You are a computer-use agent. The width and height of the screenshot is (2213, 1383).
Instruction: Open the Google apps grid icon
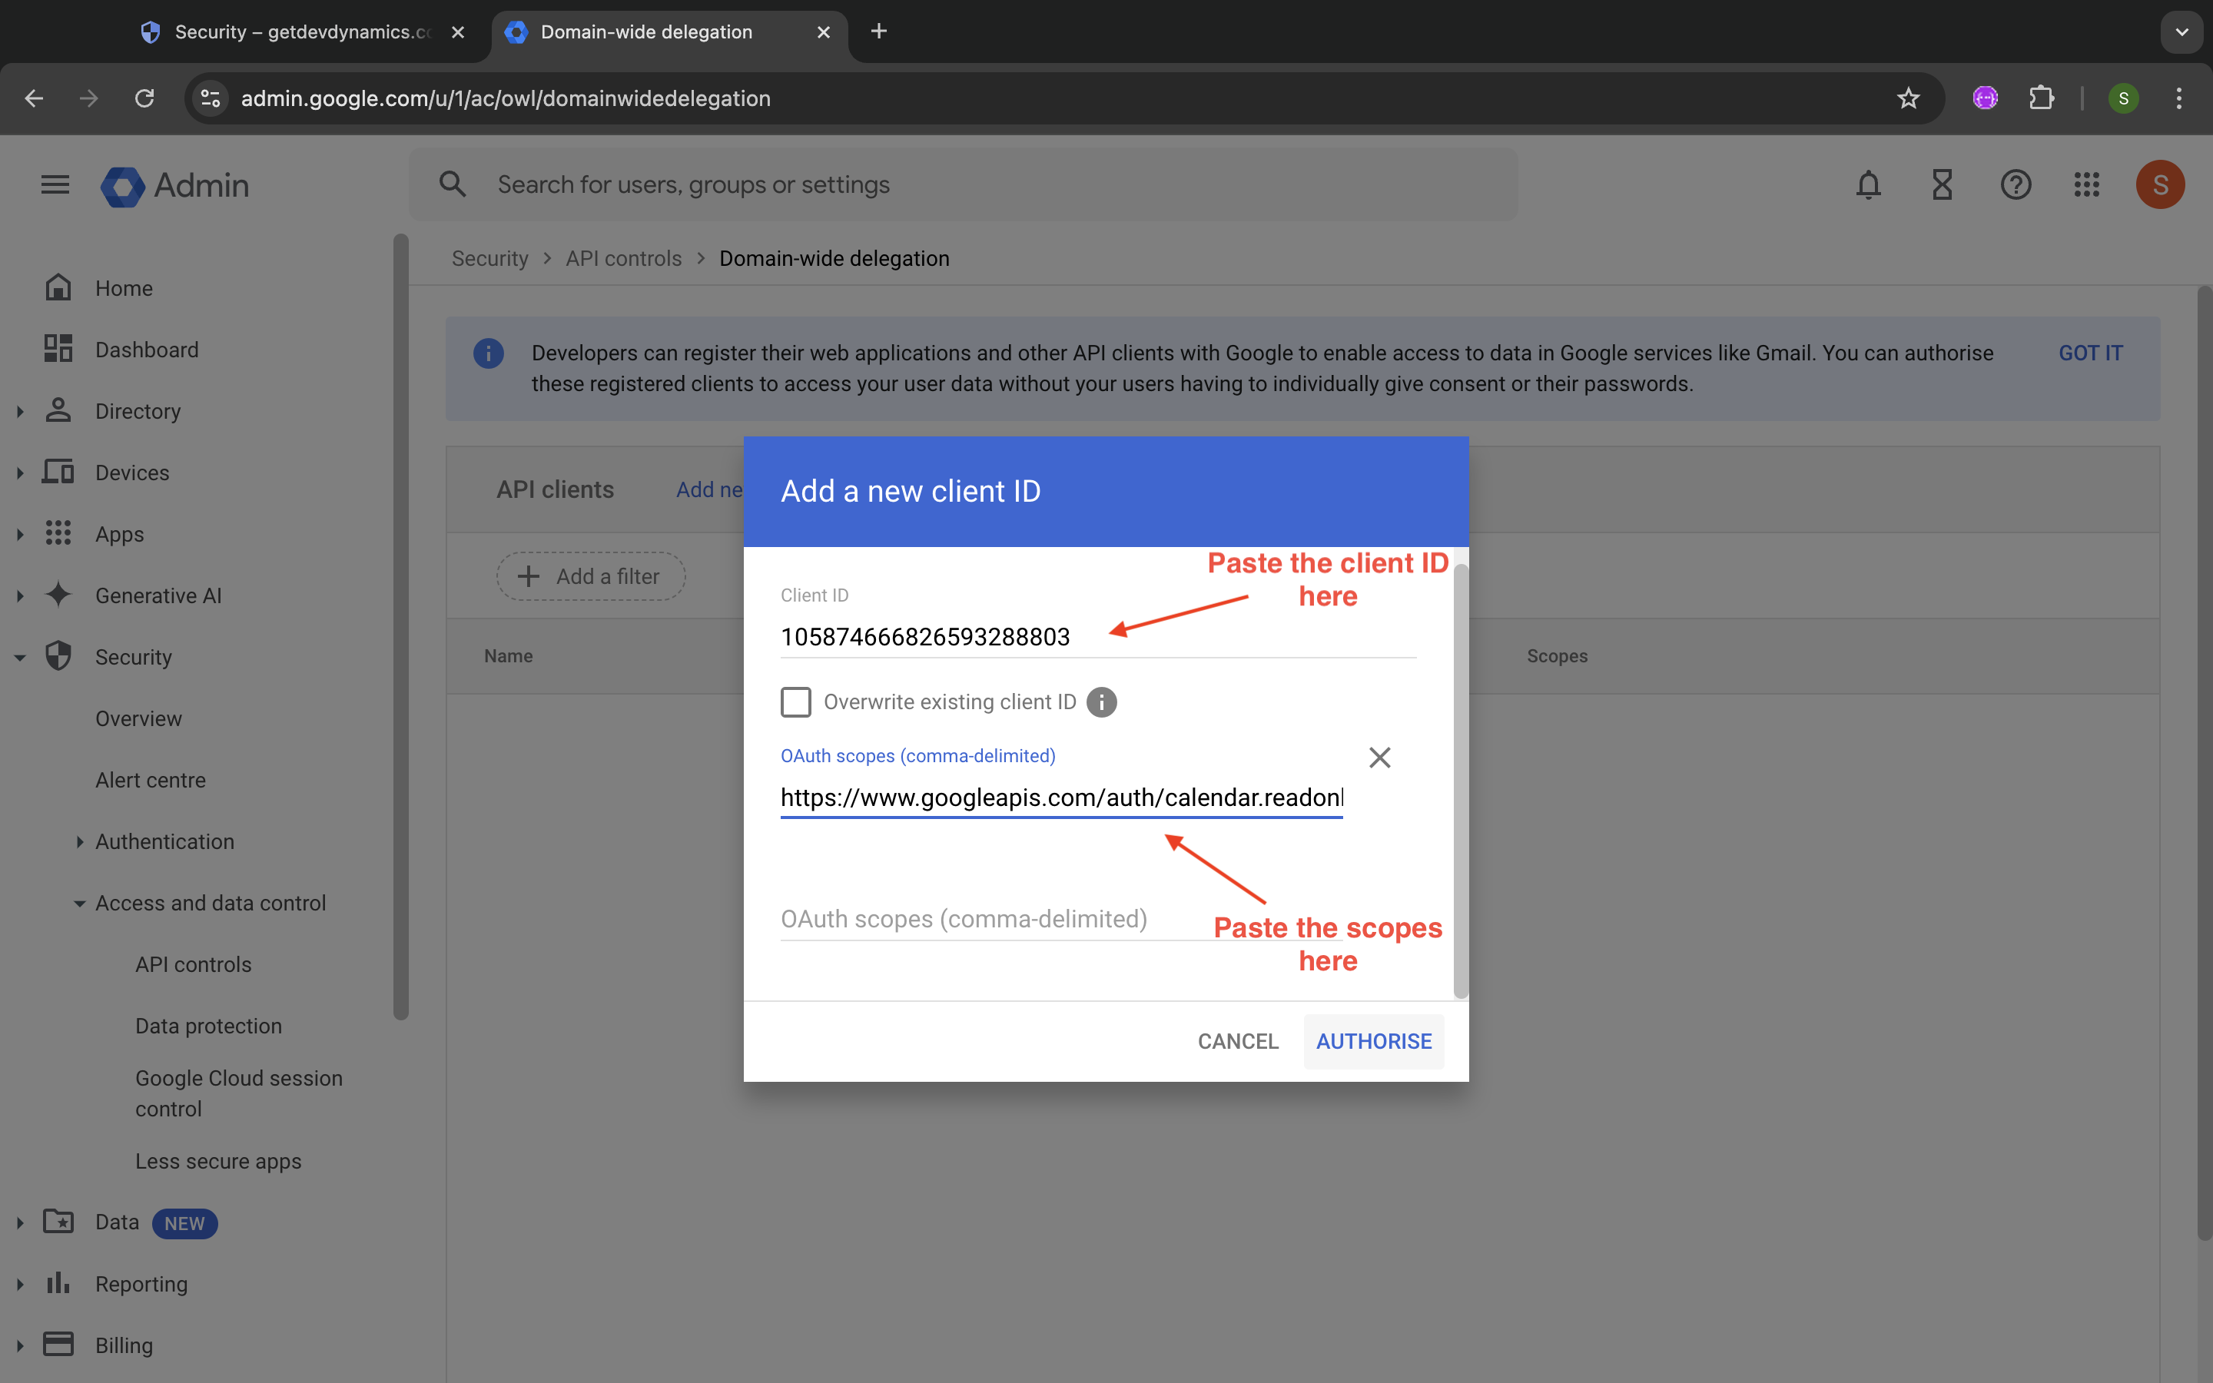(x=2087, y=184)
